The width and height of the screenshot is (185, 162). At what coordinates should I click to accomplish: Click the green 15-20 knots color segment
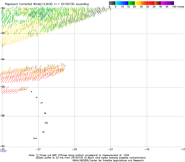point(131,3)
